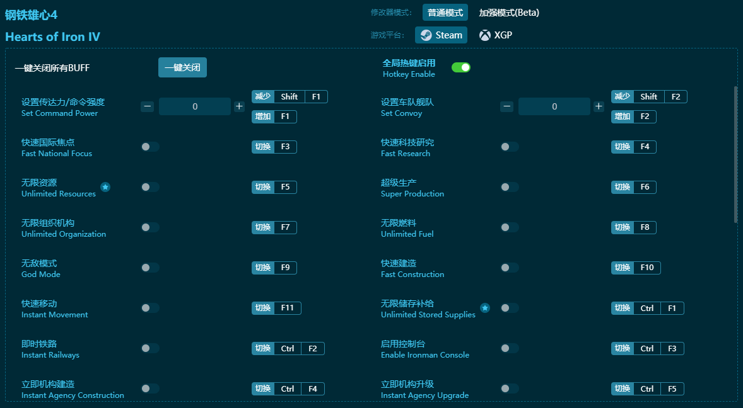
Task: Turn on Fast Research toggle
Action: pyautogui.click(x=510, y=147)
